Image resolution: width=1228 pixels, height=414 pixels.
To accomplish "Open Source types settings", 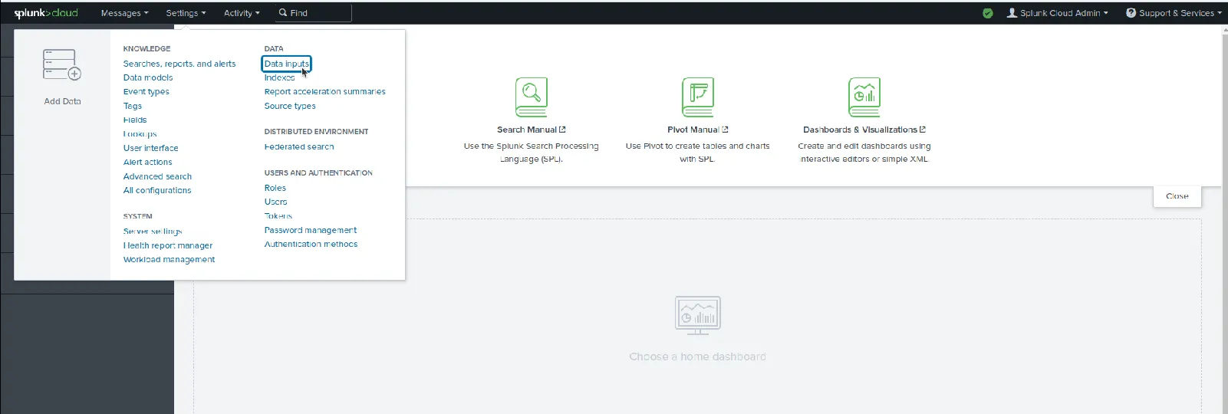I will [290, 106].
